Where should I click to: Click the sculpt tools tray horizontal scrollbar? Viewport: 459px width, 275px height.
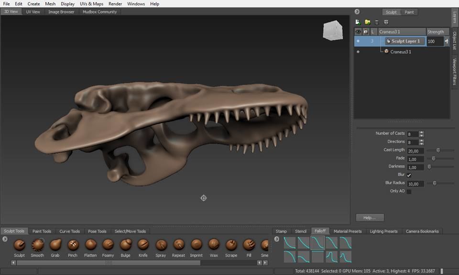[x=109, y=263]
